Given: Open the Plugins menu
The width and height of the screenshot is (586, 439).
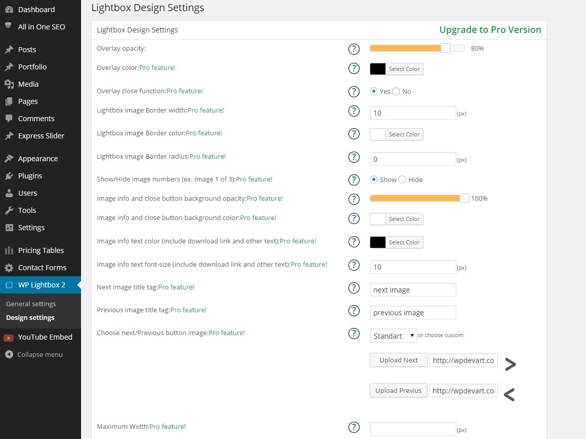Looking at the screenshot, I should [30, 176].
